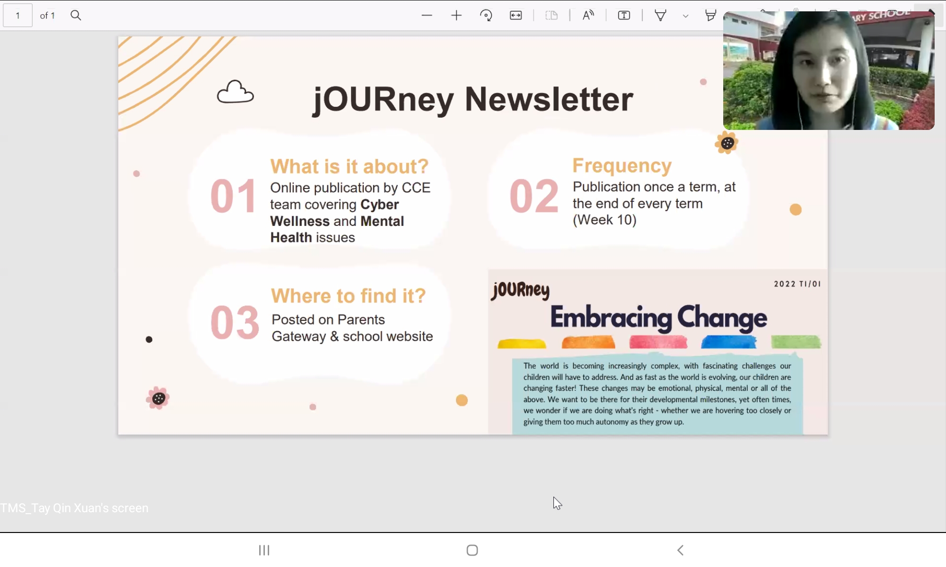
Task: Tap the Android back arrow
Action: click(x=680, y=550)
